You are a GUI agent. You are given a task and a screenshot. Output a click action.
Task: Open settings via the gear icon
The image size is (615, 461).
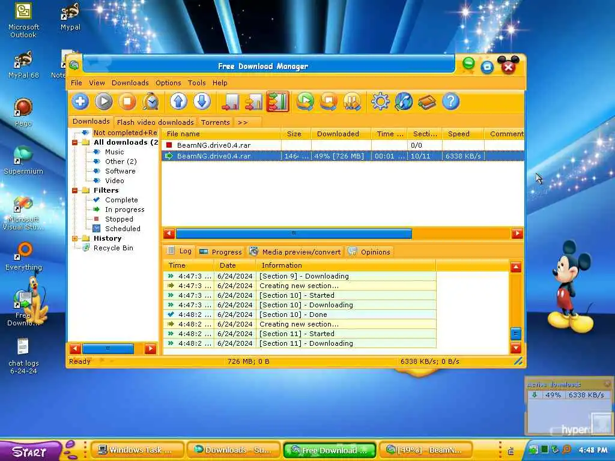point(380,102)
